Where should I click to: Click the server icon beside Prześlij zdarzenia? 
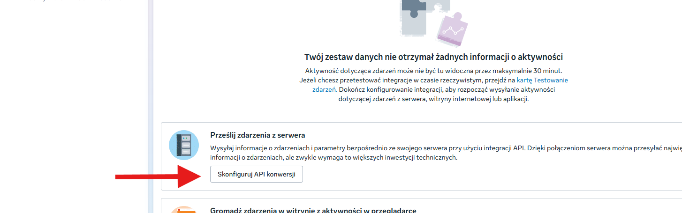[x=184, y=145]
